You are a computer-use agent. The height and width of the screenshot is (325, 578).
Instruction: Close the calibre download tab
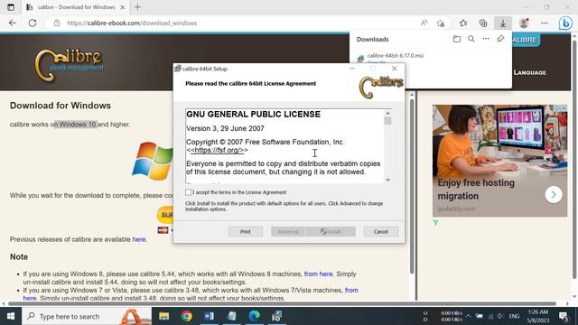pos(123,7)
